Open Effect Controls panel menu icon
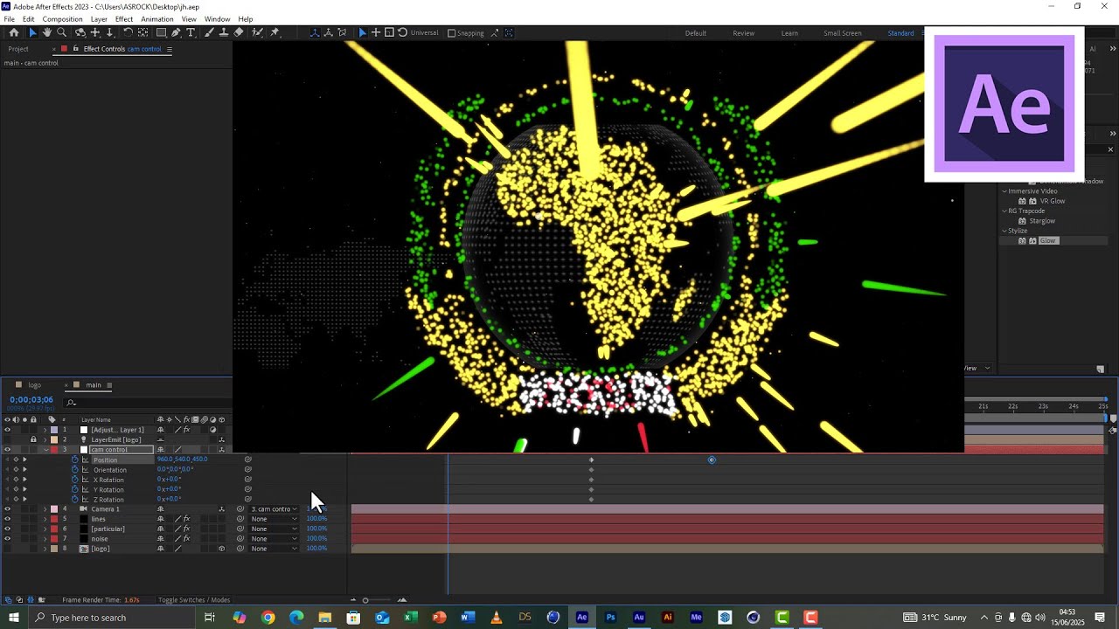 (x=169, y=49)
